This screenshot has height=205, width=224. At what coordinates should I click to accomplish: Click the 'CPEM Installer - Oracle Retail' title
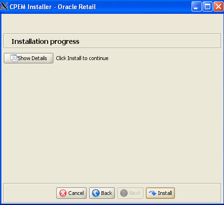click(x=53, y=7)
